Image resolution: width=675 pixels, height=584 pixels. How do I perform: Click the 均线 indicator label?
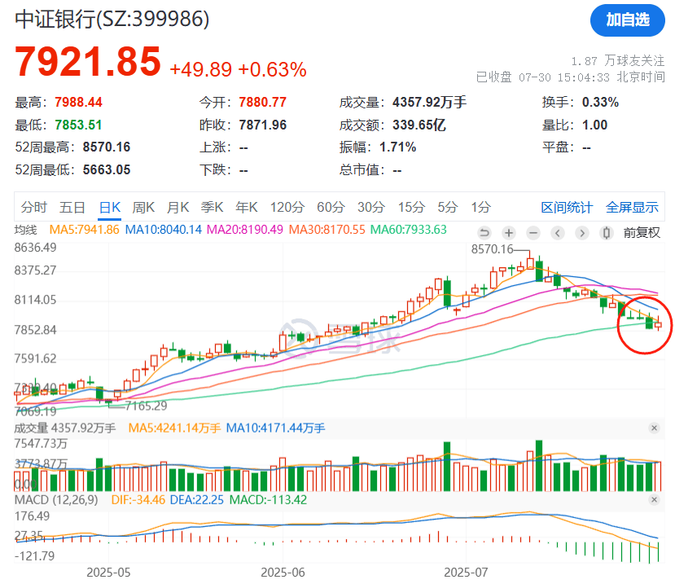coord(25,230)
